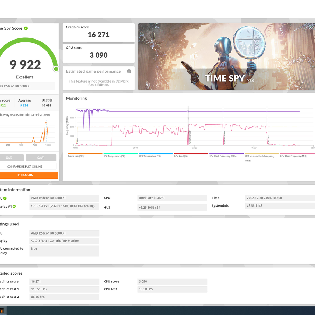The height and width of the screenshot is (315, 315).
Task: Click the orange RUN AGAIN button
Action: tap(29, 175)
